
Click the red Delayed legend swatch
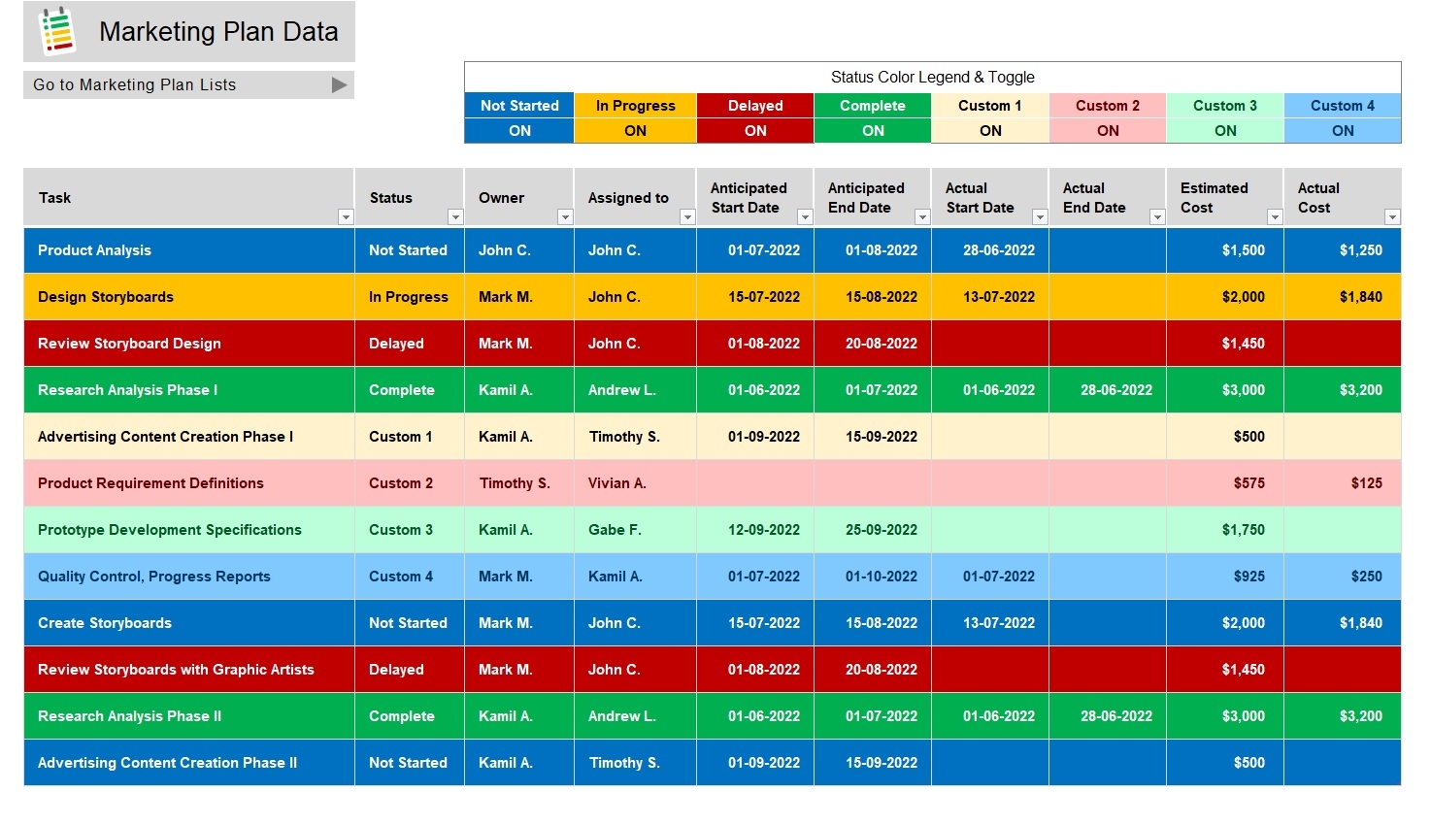click(754, 105)
